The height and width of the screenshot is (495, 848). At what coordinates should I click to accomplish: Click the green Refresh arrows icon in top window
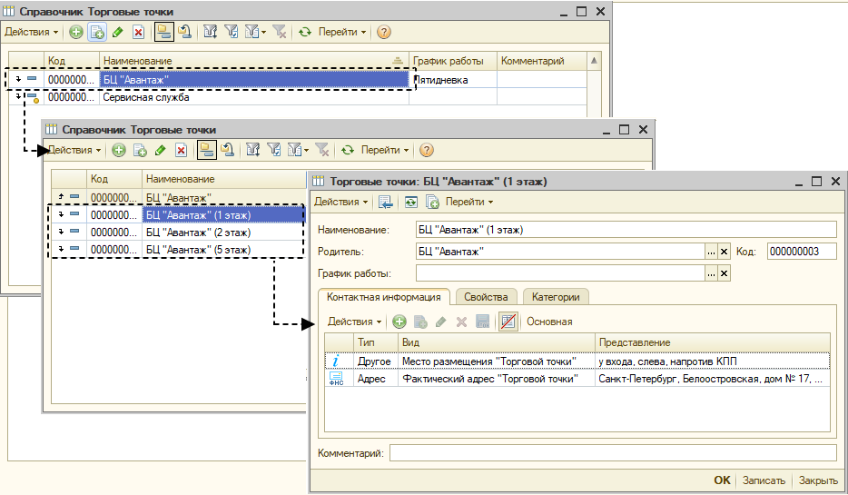pos(305,32)
